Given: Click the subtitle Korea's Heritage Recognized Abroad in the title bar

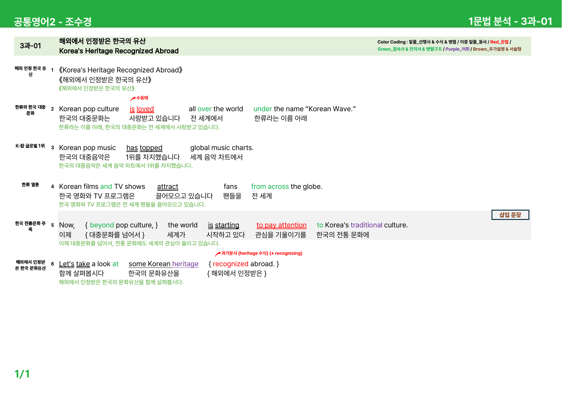Looking at the screenshot, I should (x=119, y=51).
